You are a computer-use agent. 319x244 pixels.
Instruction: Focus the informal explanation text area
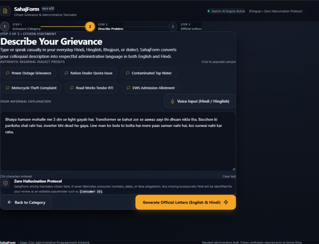(118, 141)
